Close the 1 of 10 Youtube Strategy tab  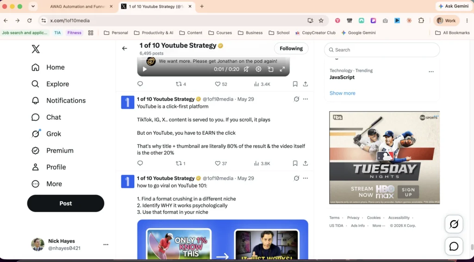(x=190, y=6)
